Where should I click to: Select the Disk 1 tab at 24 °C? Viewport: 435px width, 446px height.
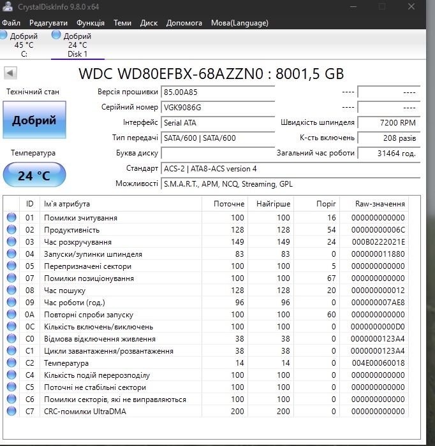pos(77,45)
